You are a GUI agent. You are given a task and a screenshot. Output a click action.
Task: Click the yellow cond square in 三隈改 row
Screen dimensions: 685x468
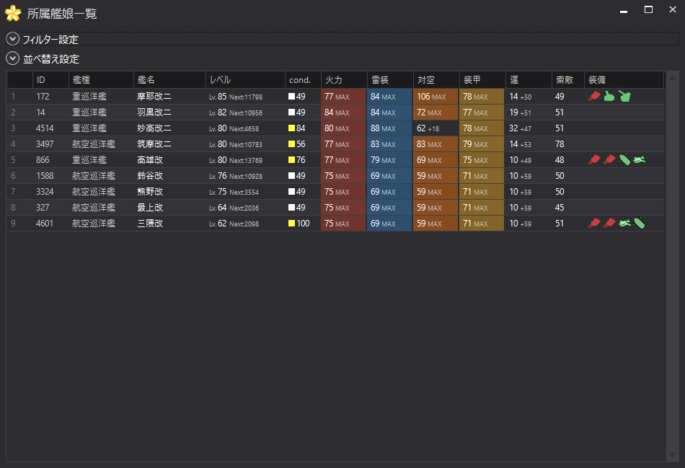[291, 224]
